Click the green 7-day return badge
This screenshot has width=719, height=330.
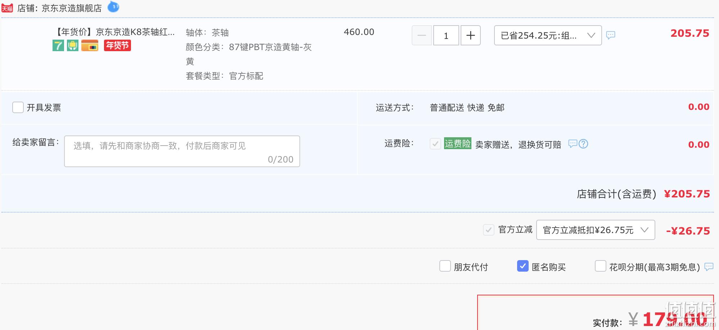58,46
